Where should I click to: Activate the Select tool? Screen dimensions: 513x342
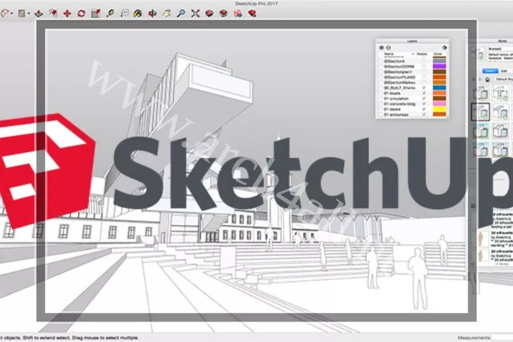coord(4,12)
